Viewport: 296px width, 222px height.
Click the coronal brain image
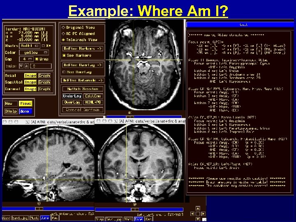pos(139,164)
